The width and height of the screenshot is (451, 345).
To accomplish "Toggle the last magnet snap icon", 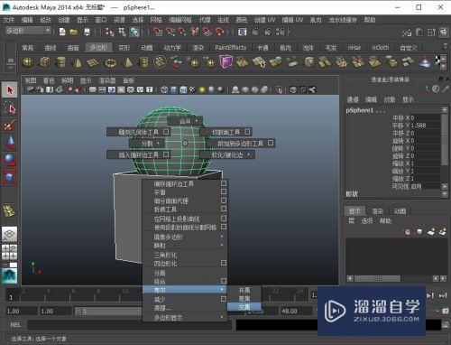I will [219, 32].
